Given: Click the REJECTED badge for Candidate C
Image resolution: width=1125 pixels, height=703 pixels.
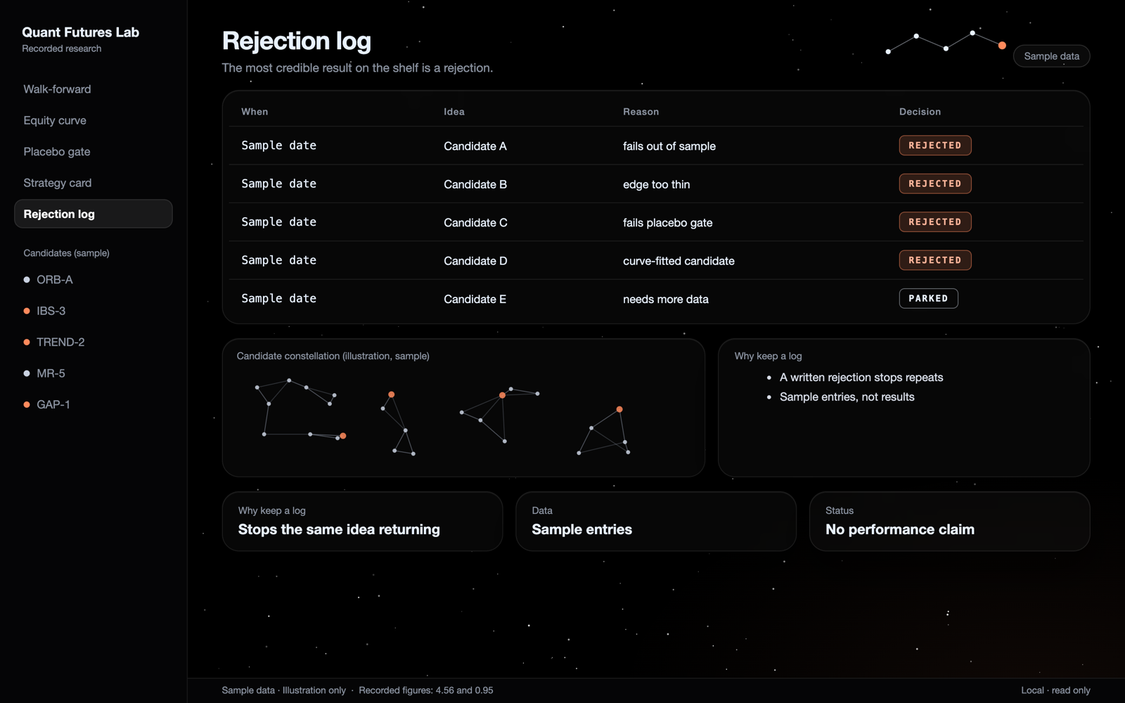Looking at the screenshot, I should coord(934,222).
